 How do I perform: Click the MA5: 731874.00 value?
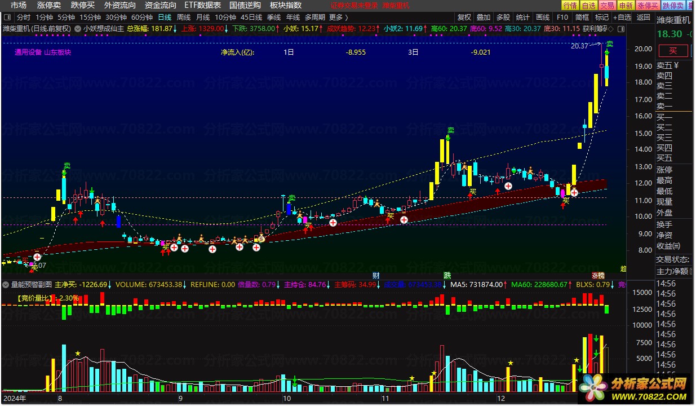pos(476,285)
